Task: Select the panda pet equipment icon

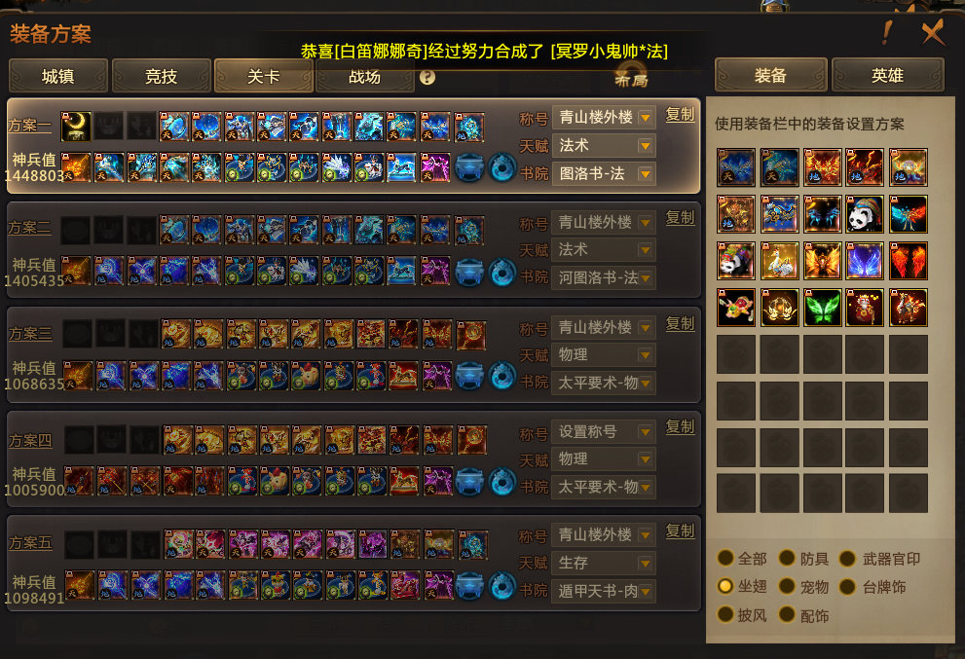Action: [x=865, y=214]
